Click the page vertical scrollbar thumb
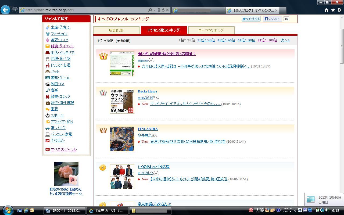 click(342, 46)
